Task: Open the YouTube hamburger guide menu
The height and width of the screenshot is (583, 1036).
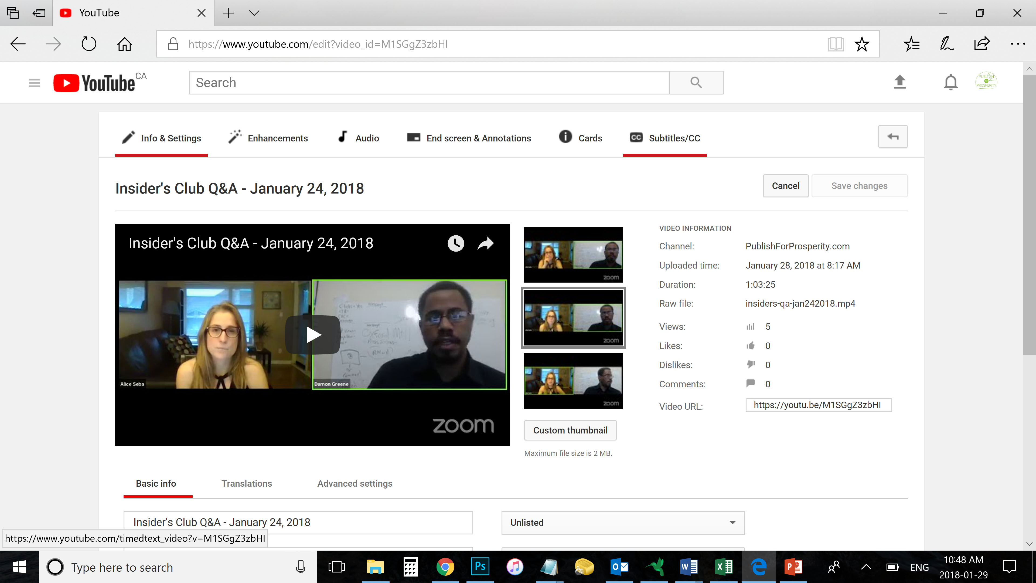Action: (x=34, y=83)
